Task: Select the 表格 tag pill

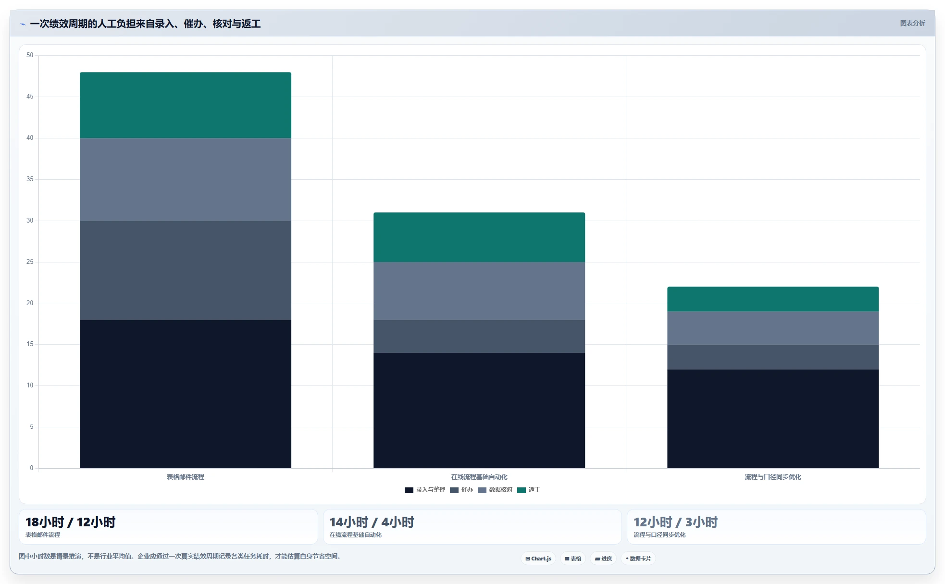Action: click(573, 559)
